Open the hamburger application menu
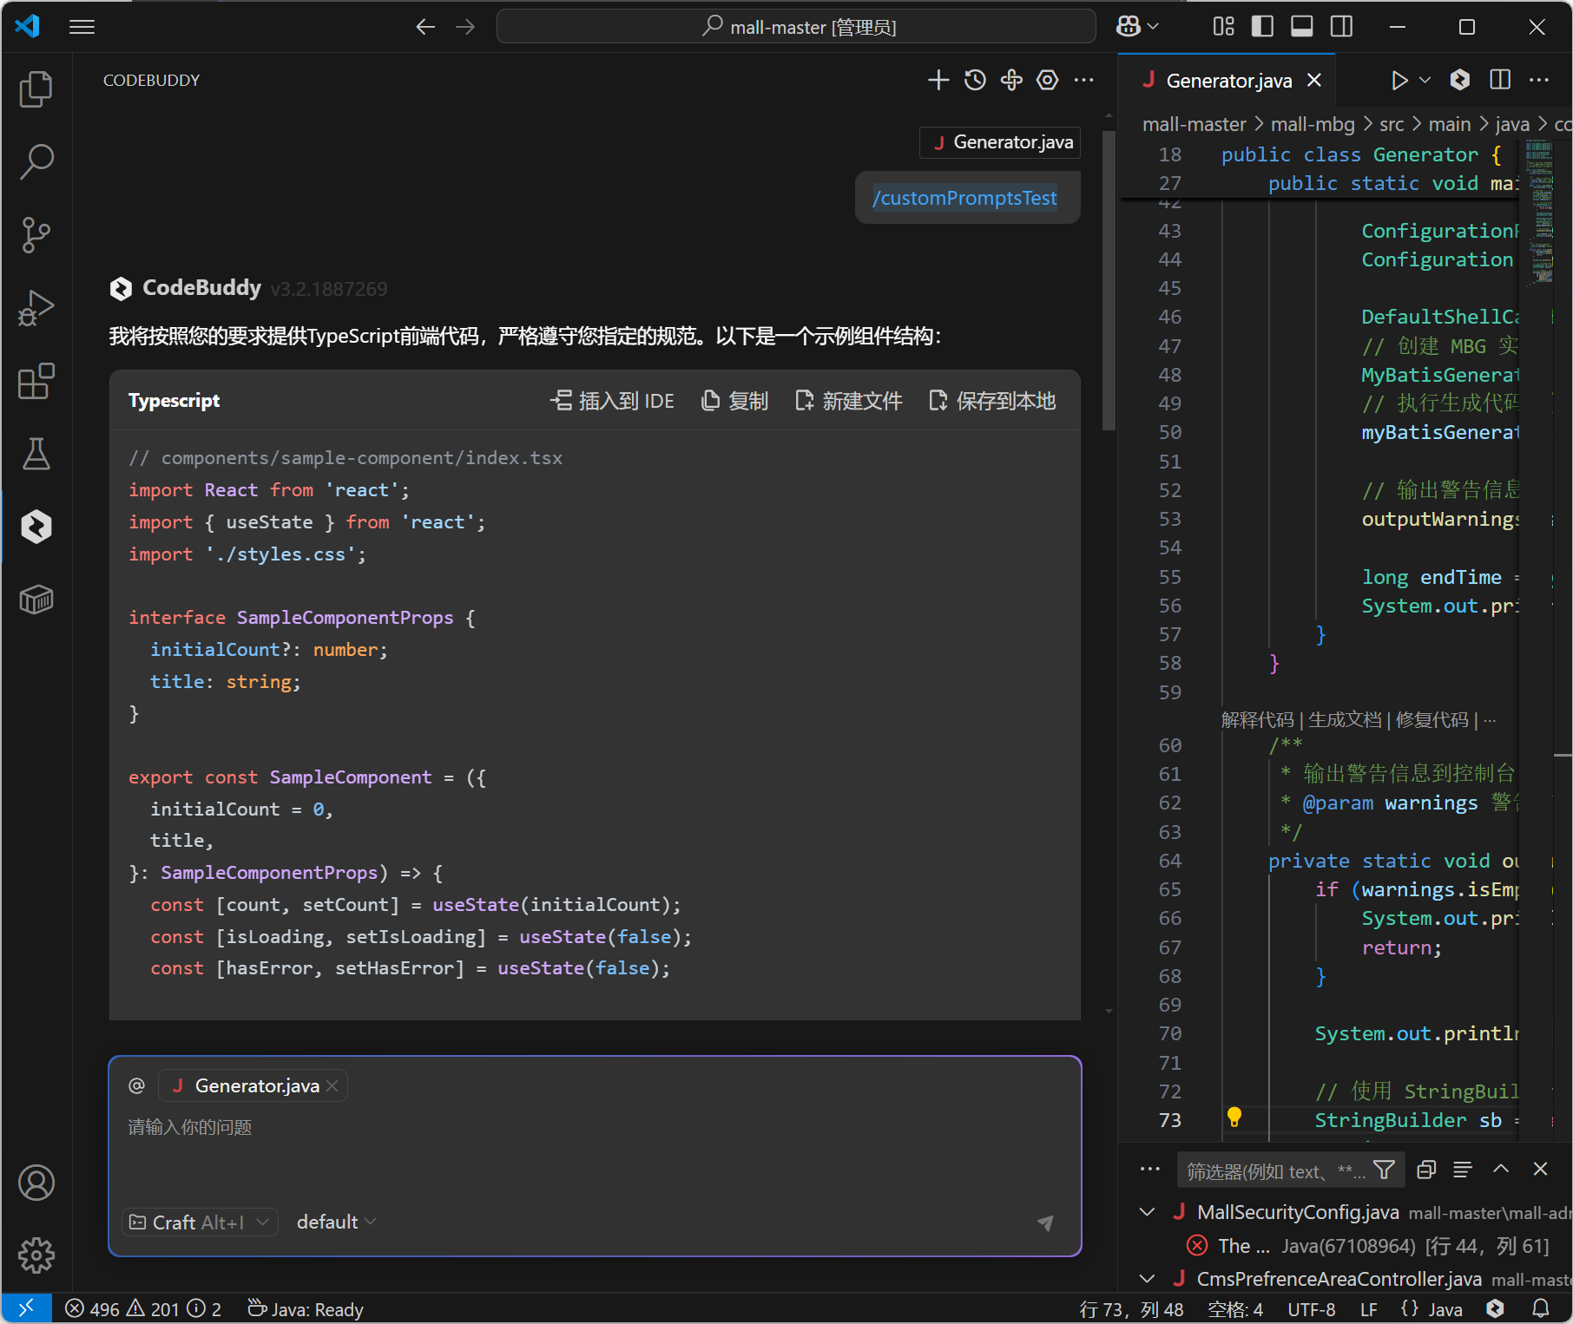Image resolution: width=1573 pixels, height=1324 pixels. [x=82, y=27]
